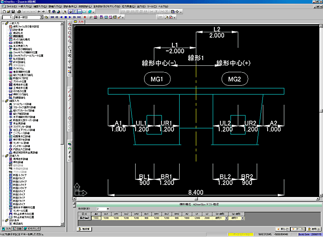Click the tag icon next to view combo box
Screen dimensions: 323x237
point(46,17)
